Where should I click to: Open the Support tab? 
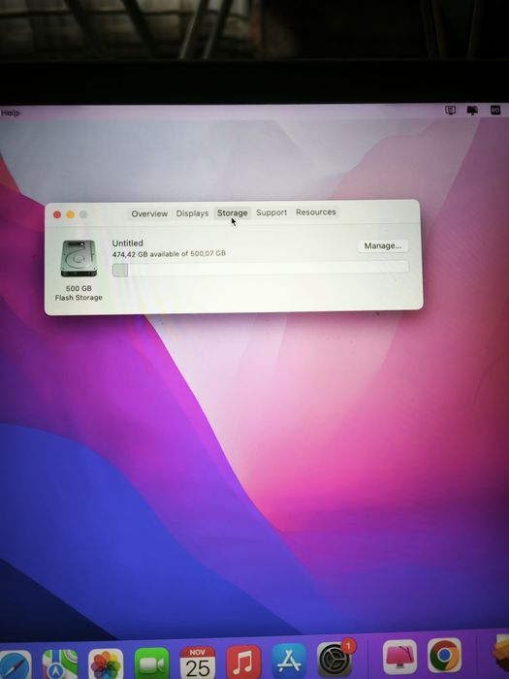[271, 212]
